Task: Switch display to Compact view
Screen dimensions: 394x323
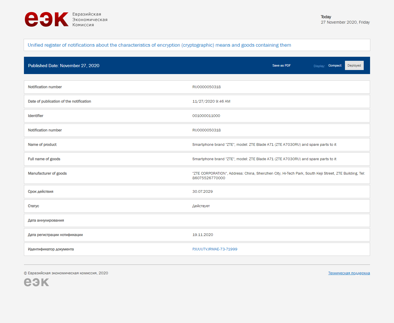Action: pos(335,66)
